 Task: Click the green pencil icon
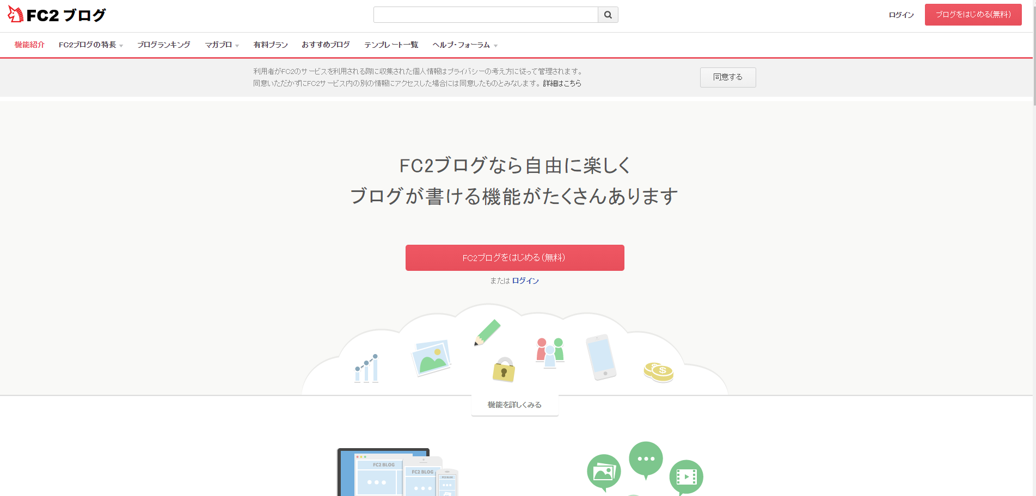coord(487,332)
